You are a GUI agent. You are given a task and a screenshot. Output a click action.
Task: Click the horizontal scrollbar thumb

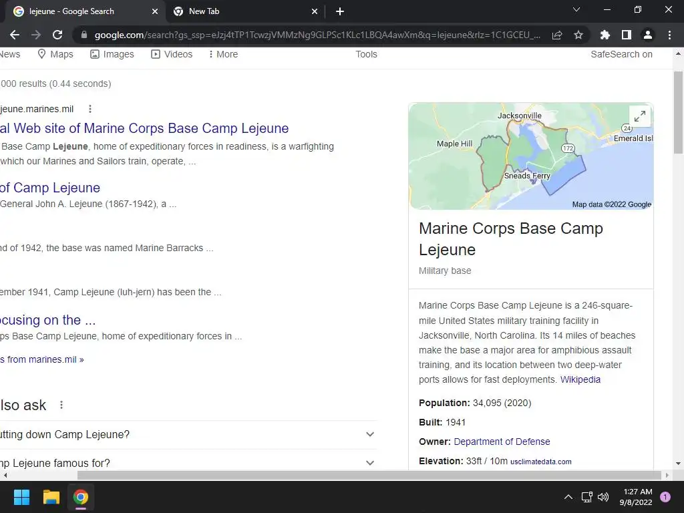369,475
